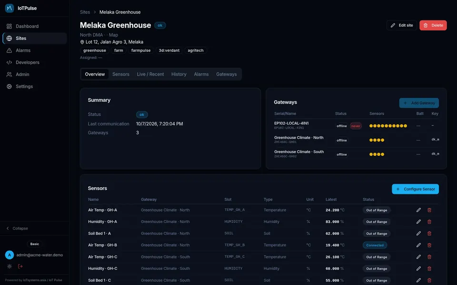The image size is (457, 285).
Task: Open the History tab
Action: tap(179, 74)
